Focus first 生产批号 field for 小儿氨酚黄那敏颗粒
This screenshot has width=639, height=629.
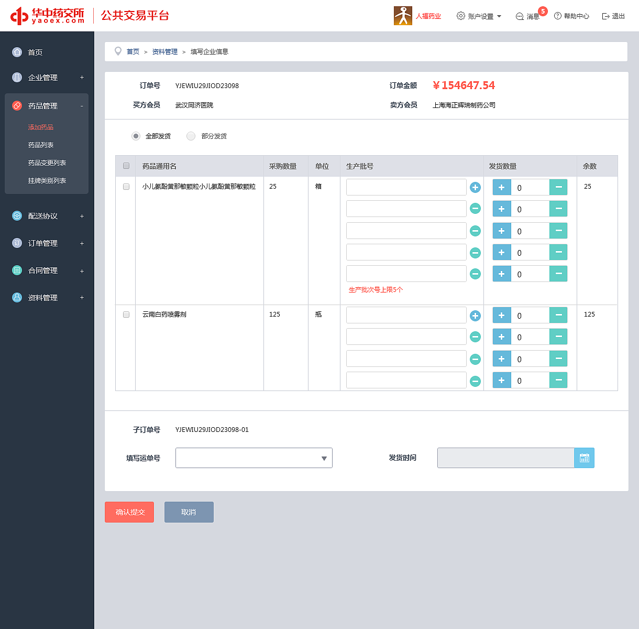click(406, 187)
